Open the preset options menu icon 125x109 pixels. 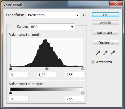coord(84,15)
